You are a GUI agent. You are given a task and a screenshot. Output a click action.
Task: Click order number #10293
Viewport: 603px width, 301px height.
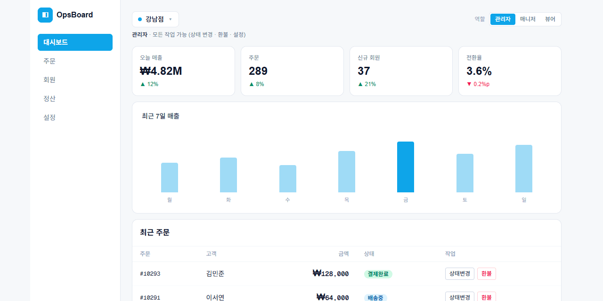150,274
